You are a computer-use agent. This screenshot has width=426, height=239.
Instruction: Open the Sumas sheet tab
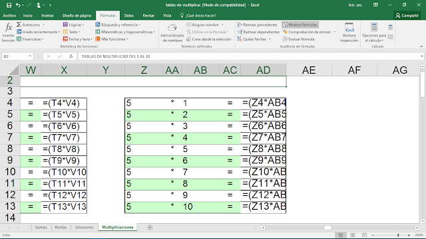[x=41, y=227]
